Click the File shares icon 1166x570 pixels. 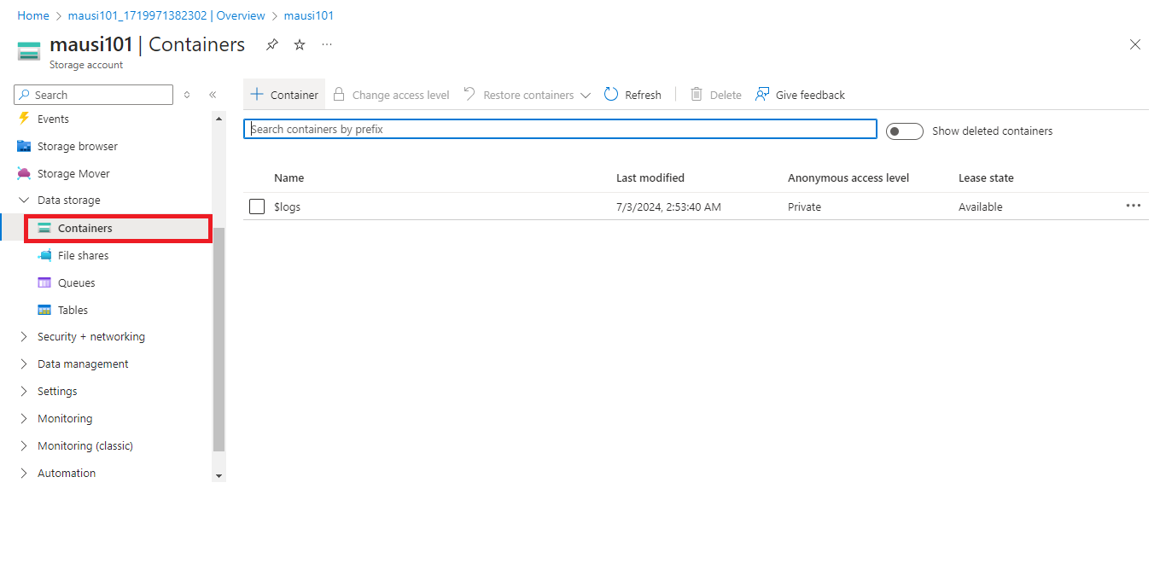tap(44, 255)
